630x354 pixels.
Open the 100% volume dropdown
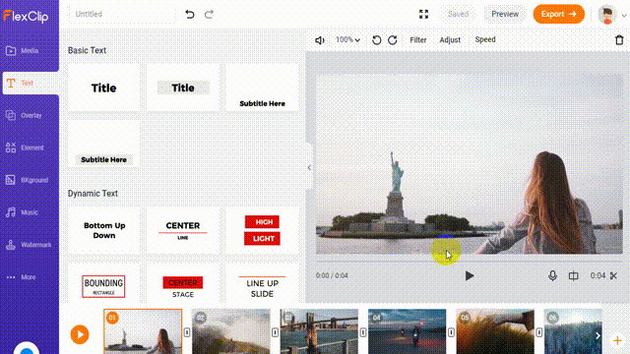tap(347, 39)
